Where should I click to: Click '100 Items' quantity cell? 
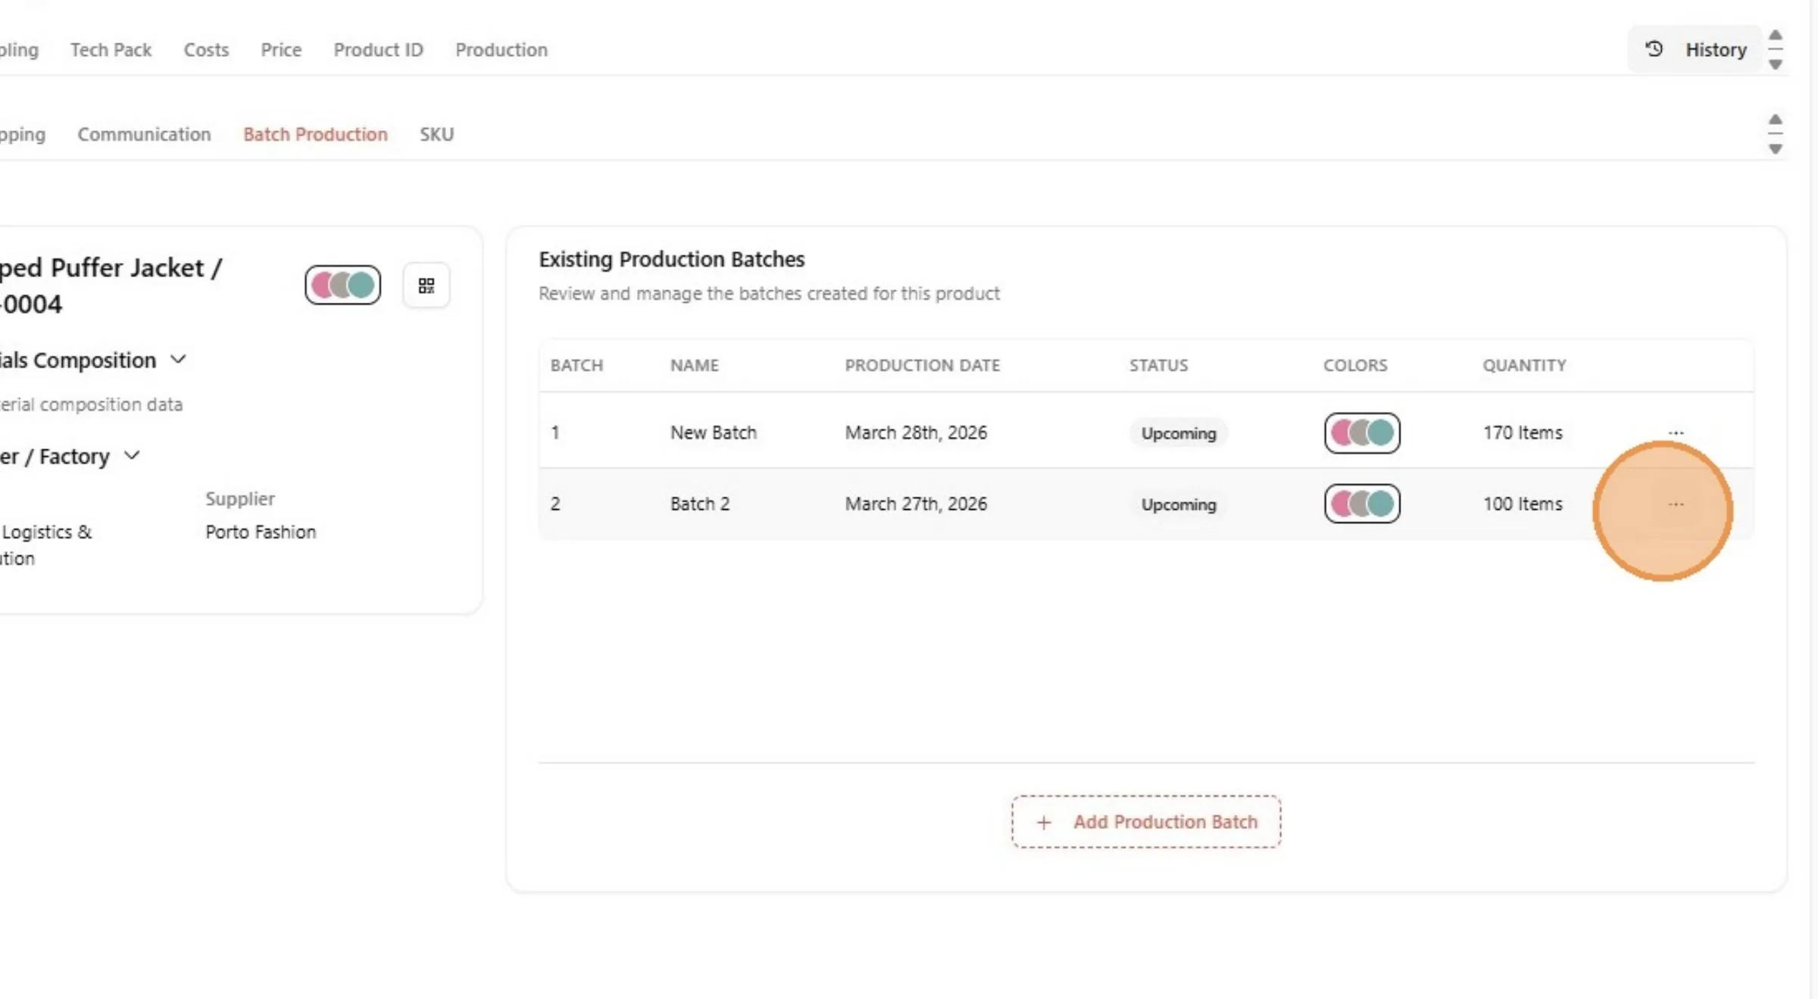pos(1523,504)
